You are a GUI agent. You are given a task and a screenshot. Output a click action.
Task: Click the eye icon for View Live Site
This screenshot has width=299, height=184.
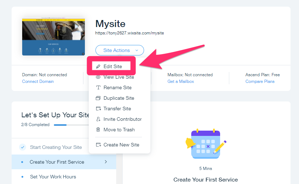98,77
